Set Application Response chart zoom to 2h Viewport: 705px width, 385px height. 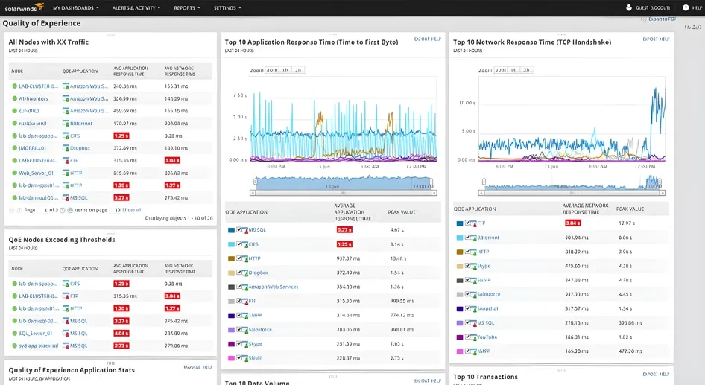[x=298, y=70]
